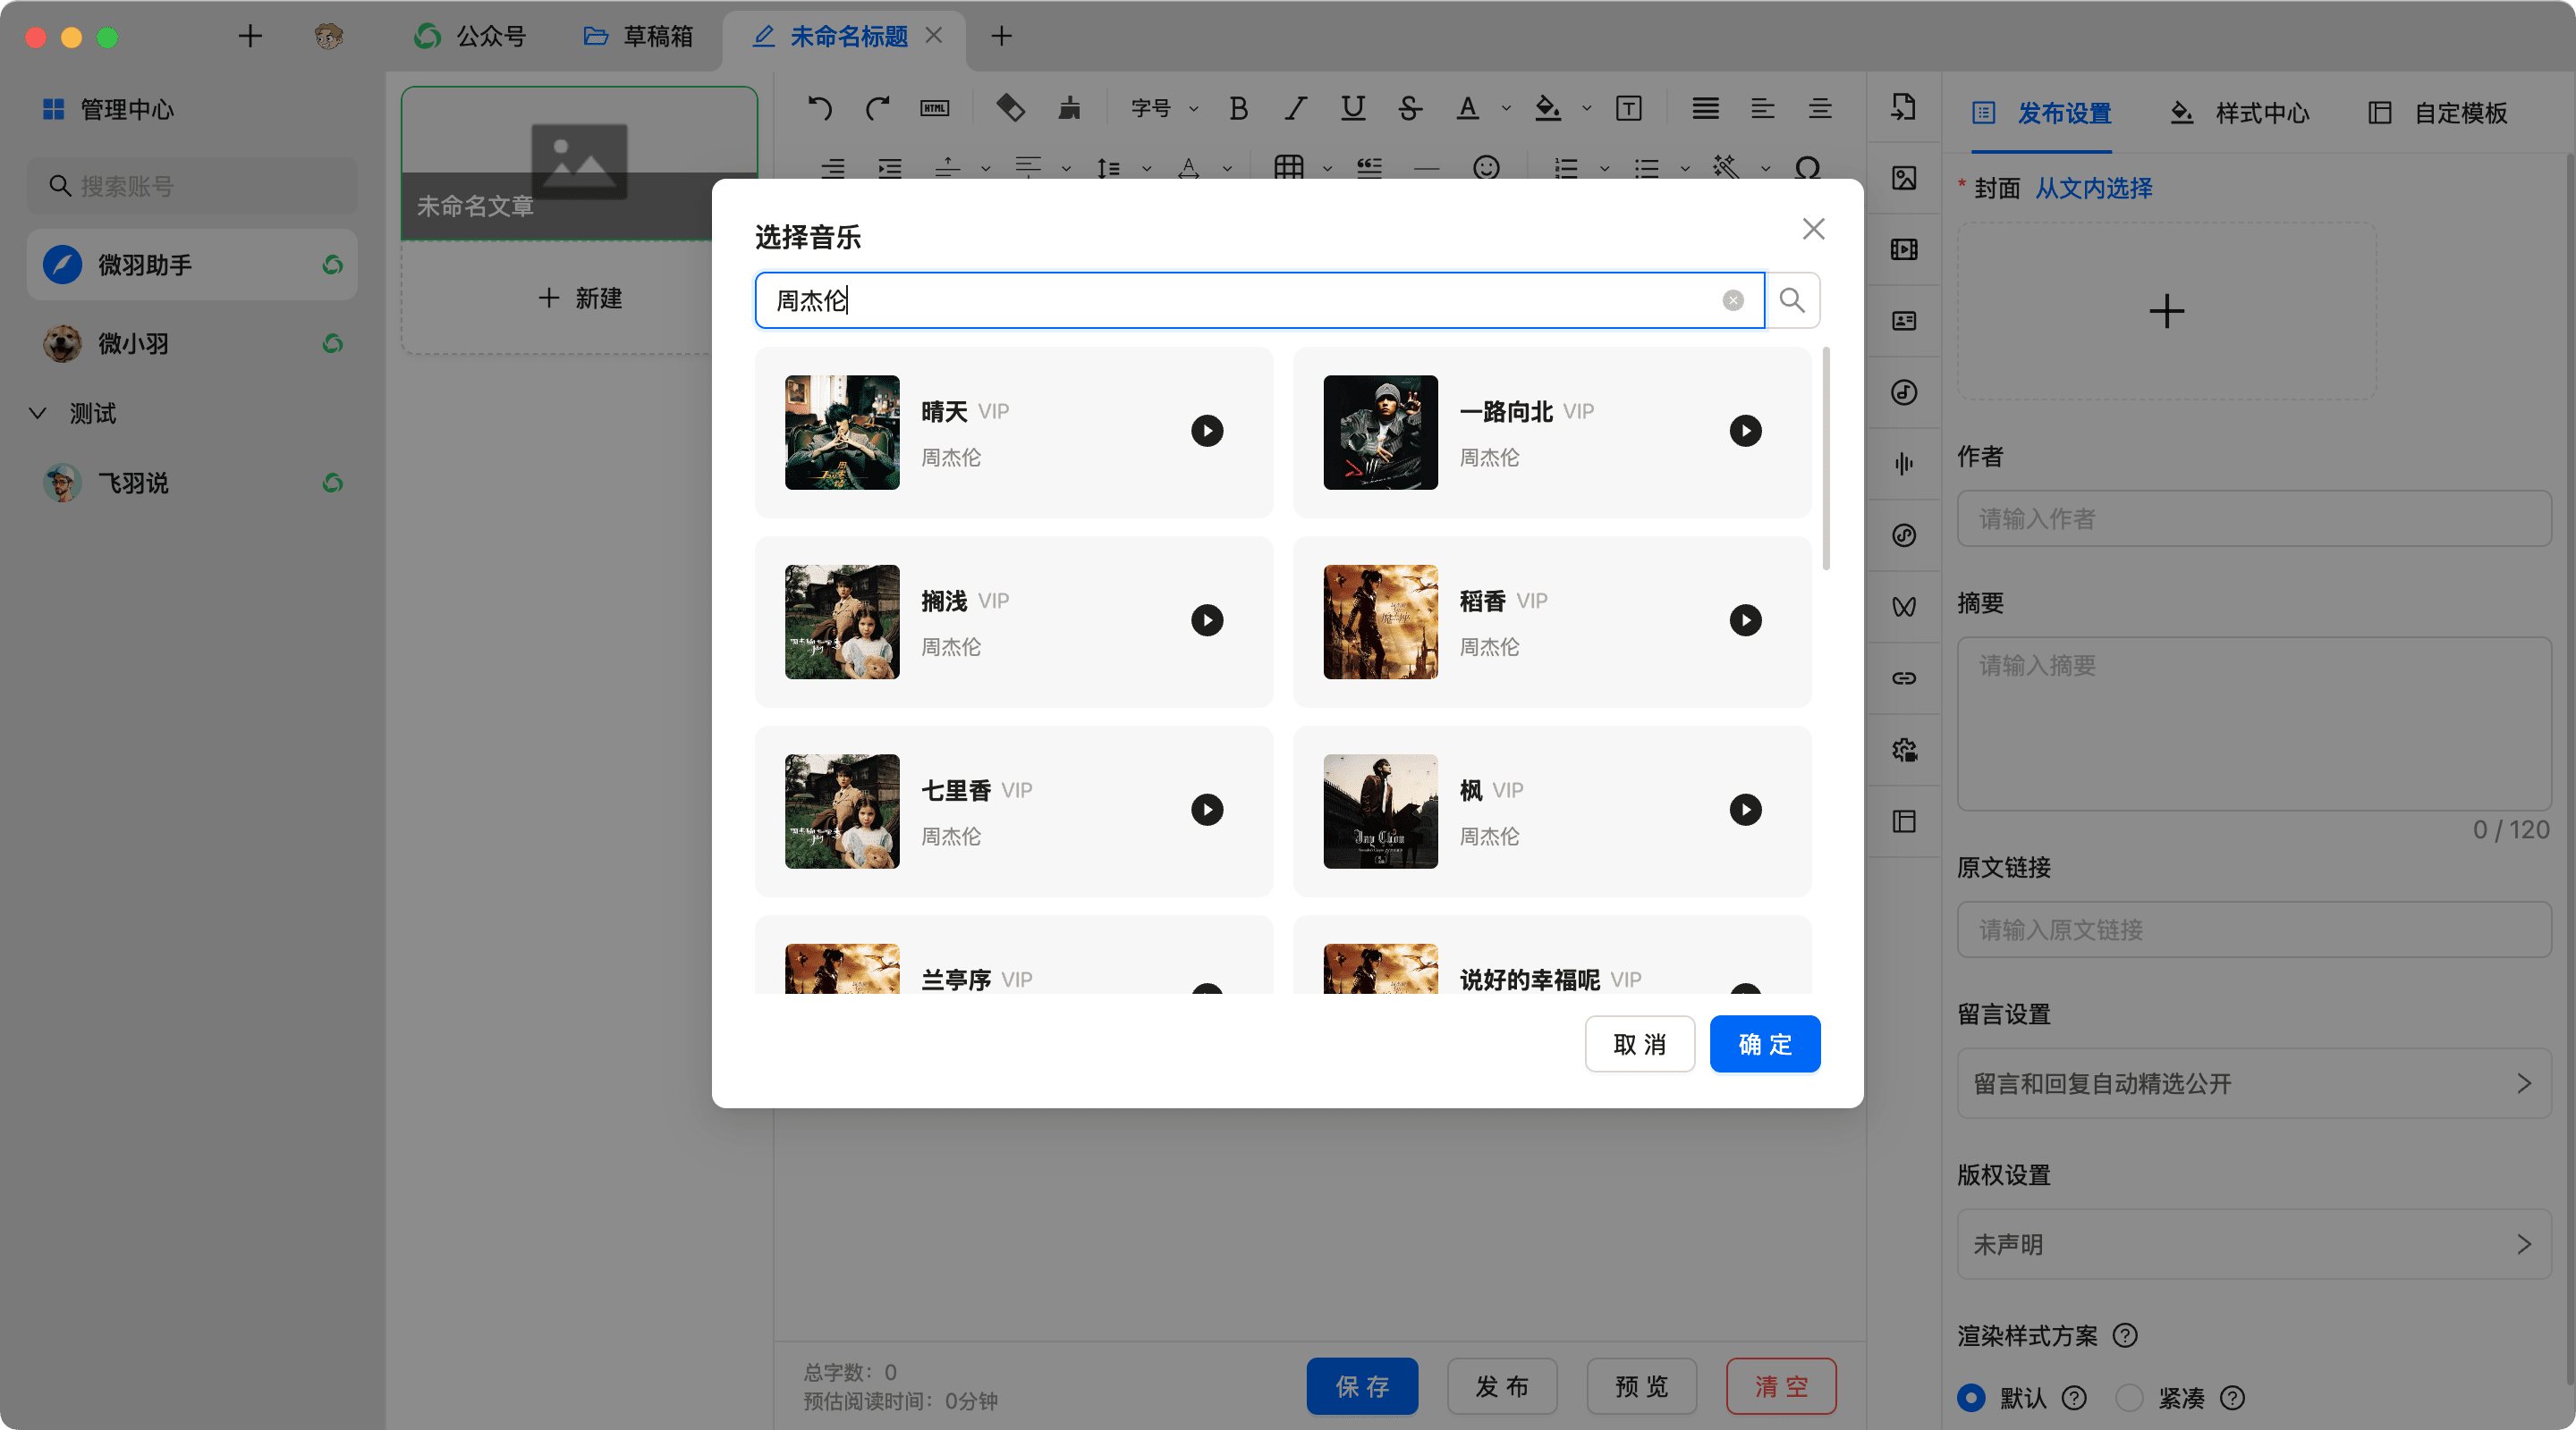The image size is (2576, 1430).
Task: Click the search magnifier in music dialog
Action: [x=1792, y=299]
